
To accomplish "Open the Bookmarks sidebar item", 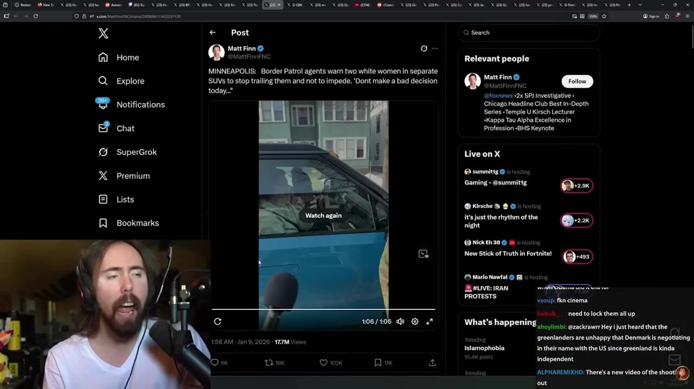I will point(137,223).
